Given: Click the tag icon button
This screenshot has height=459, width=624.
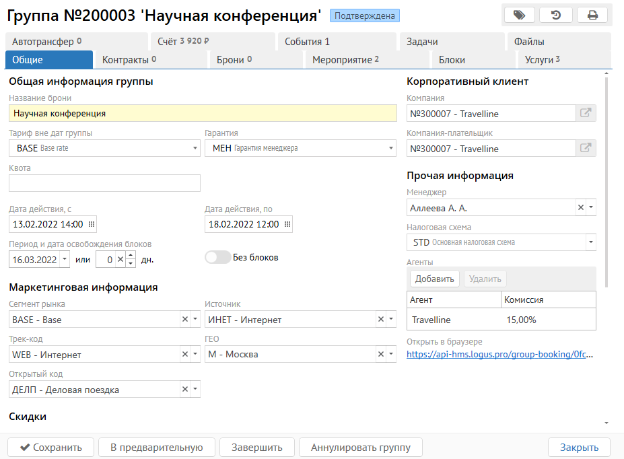Looking at the screenshot, I should 519,15.
